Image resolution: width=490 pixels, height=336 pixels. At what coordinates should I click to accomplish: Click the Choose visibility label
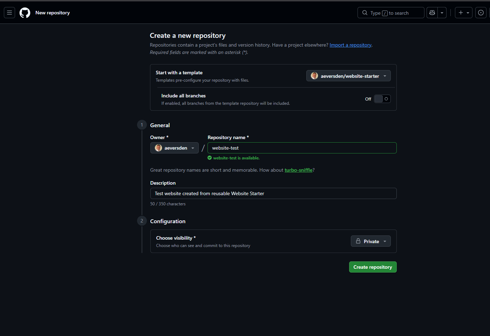pyautogui.click(x=176, y=238)
